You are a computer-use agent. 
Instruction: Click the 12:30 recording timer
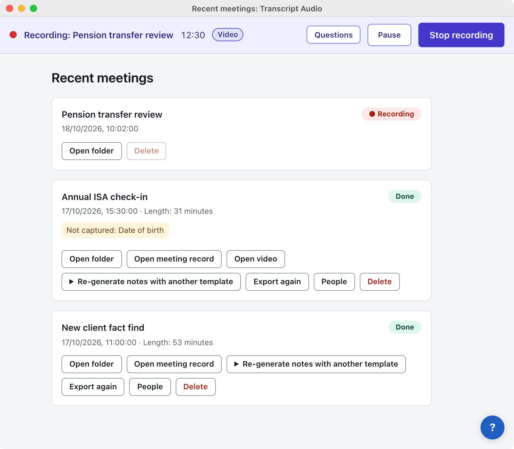[x=193, y=35]
